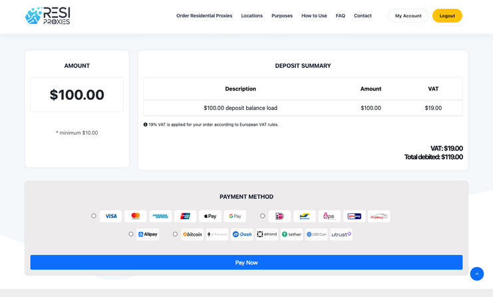Select the iDEAL payment icon
This screenshot has height=297, width=493.
[279, 216]
